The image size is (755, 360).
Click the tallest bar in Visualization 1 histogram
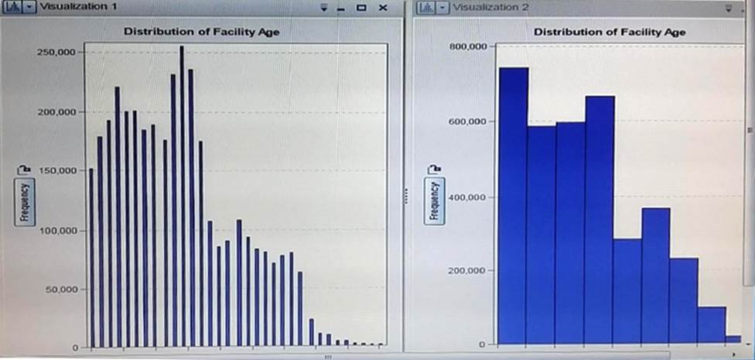[182, 194]
